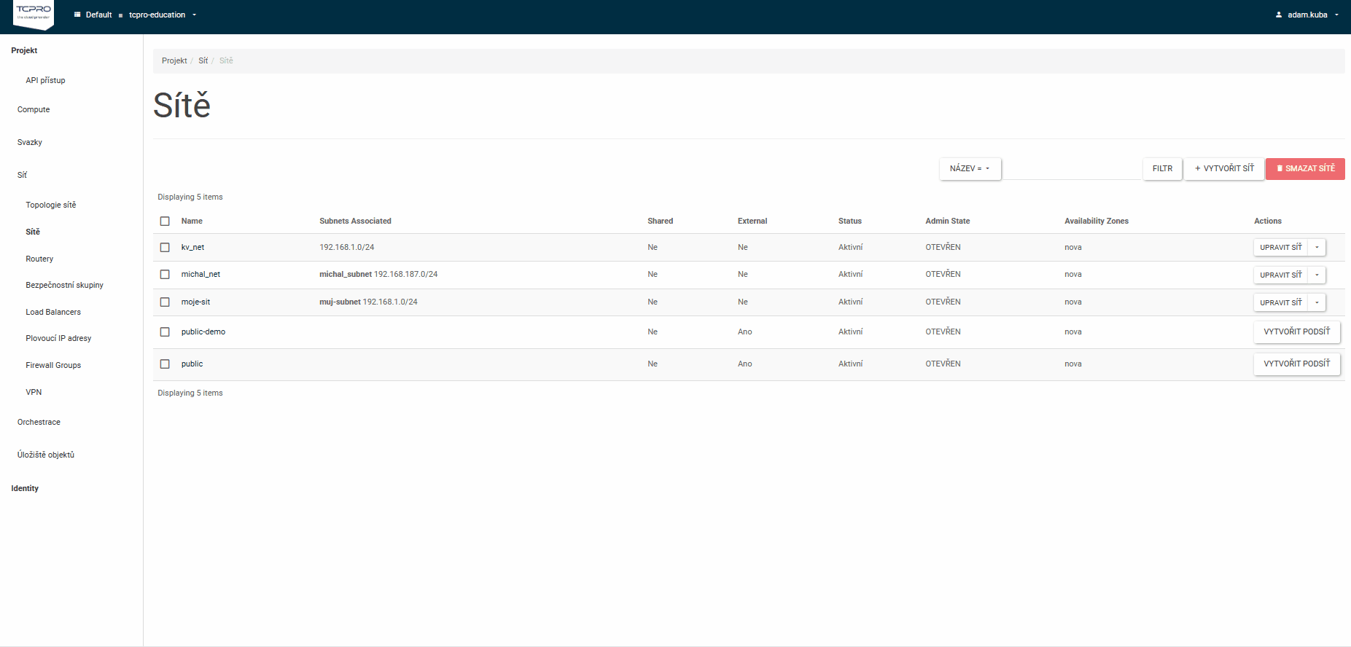Click UPRAVIT SÍŤ for michal_net
The image size is (1351, 647).
point(1280,275)
